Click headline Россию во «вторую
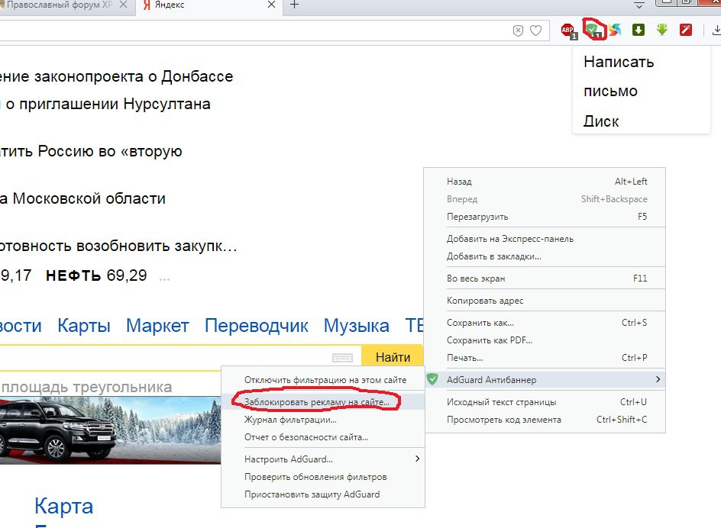721x528 pixels. tap(91, 151)
